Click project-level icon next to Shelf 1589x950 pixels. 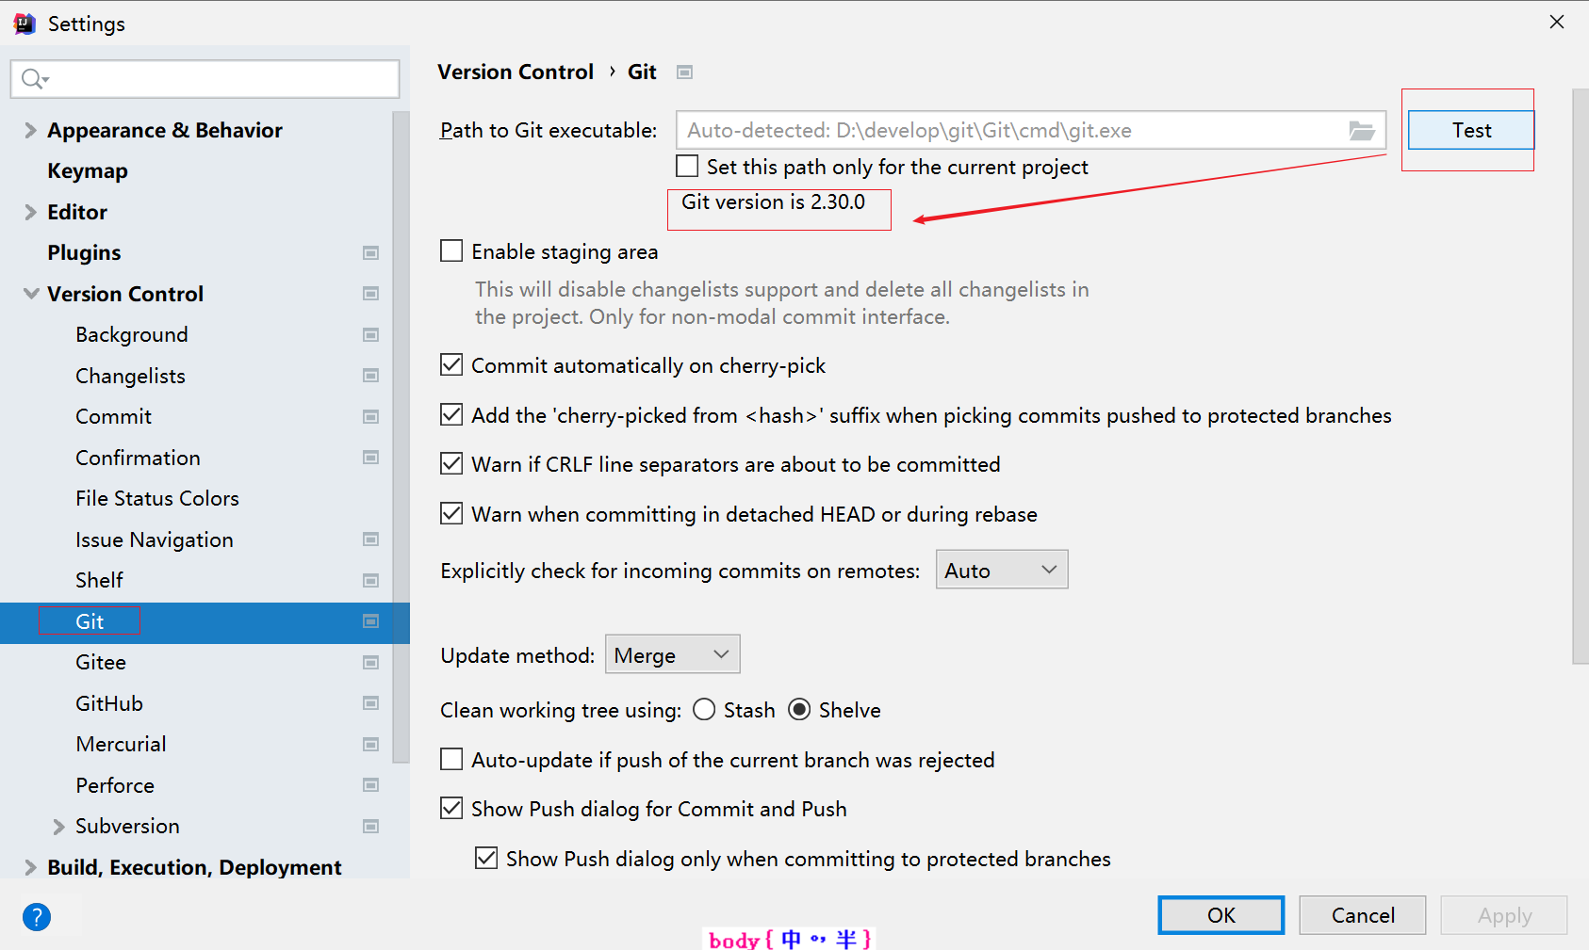pyautogui.click(x=371, y=581)
